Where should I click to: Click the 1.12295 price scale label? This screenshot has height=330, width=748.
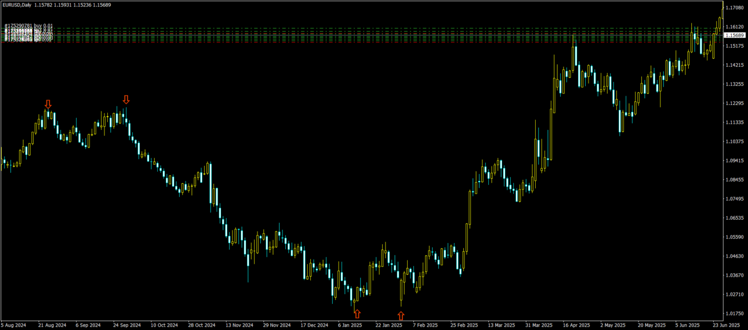click(x=735, y=103)
